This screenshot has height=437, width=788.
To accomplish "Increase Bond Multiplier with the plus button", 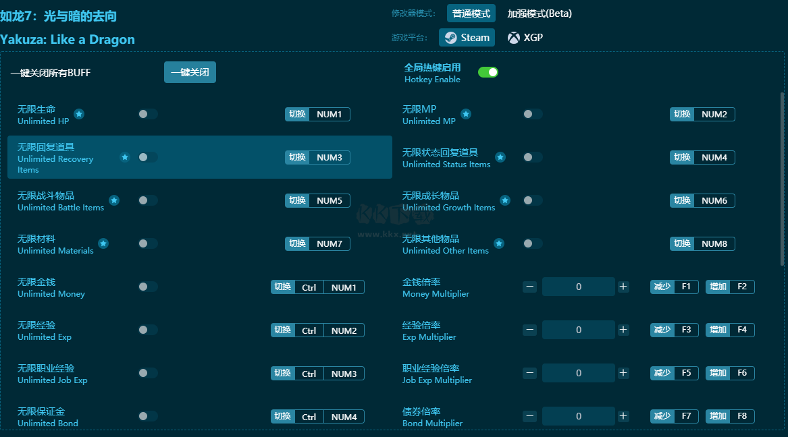I will point(623,416).
